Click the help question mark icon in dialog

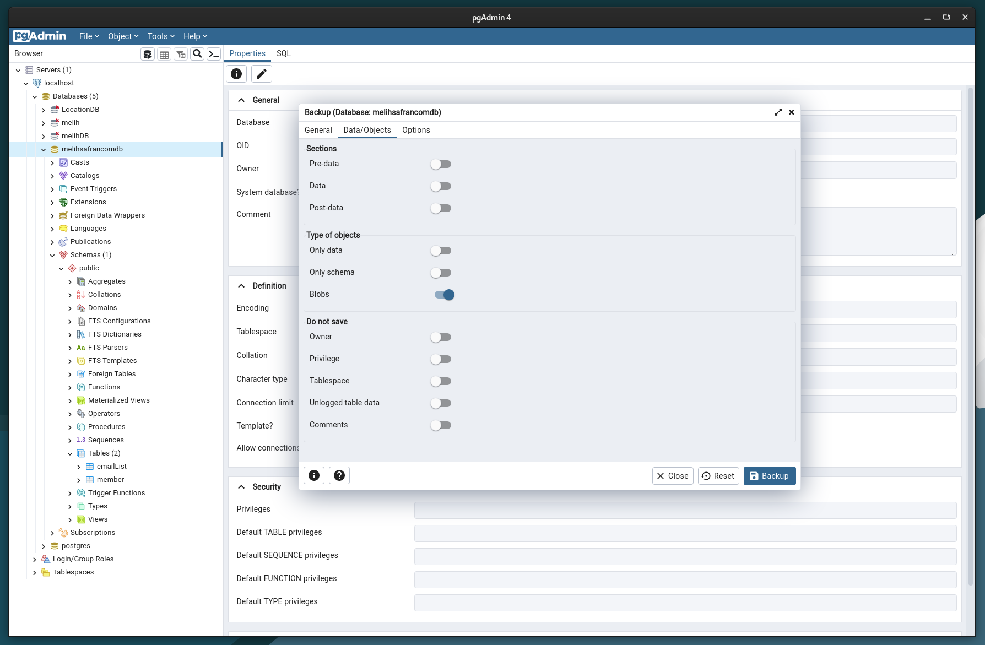[339, 475]
